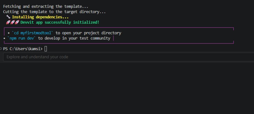The height and width of the screenshot is (114, 254).
Task: Click the 'Explore and understand your code' input field
Action: [129, 57]
